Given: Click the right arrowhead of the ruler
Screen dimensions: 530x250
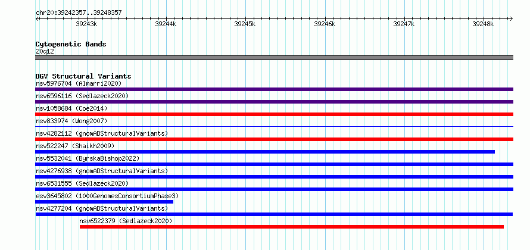Looking at the screenshot, I should pyautogui.click(x=512, y=18).
